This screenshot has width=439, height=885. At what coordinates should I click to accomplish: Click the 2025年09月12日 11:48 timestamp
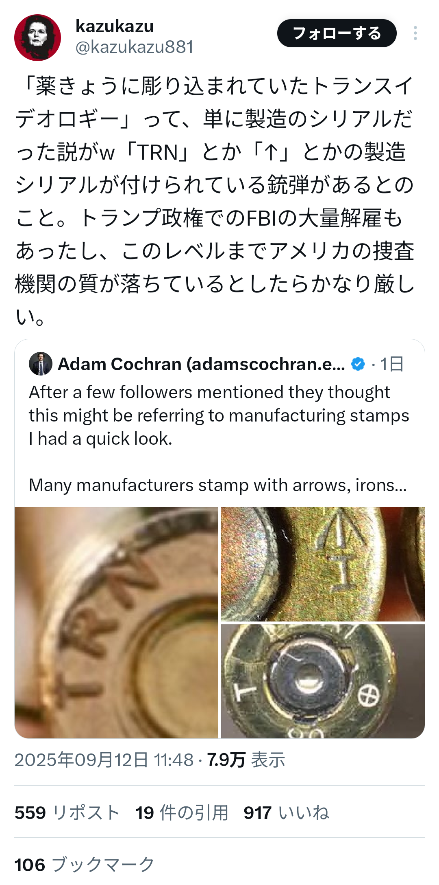(104, 760)
